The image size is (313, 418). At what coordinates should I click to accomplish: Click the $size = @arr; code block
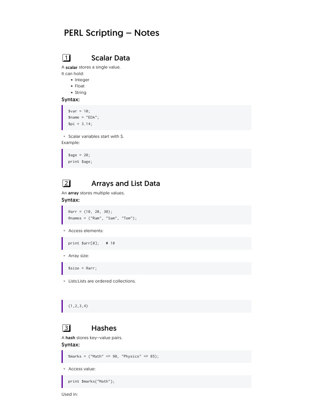[156, 269]
